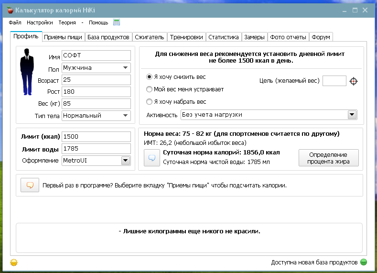Open the Оформление theme dropdown

pyautogui.click(x=96, y=161)
